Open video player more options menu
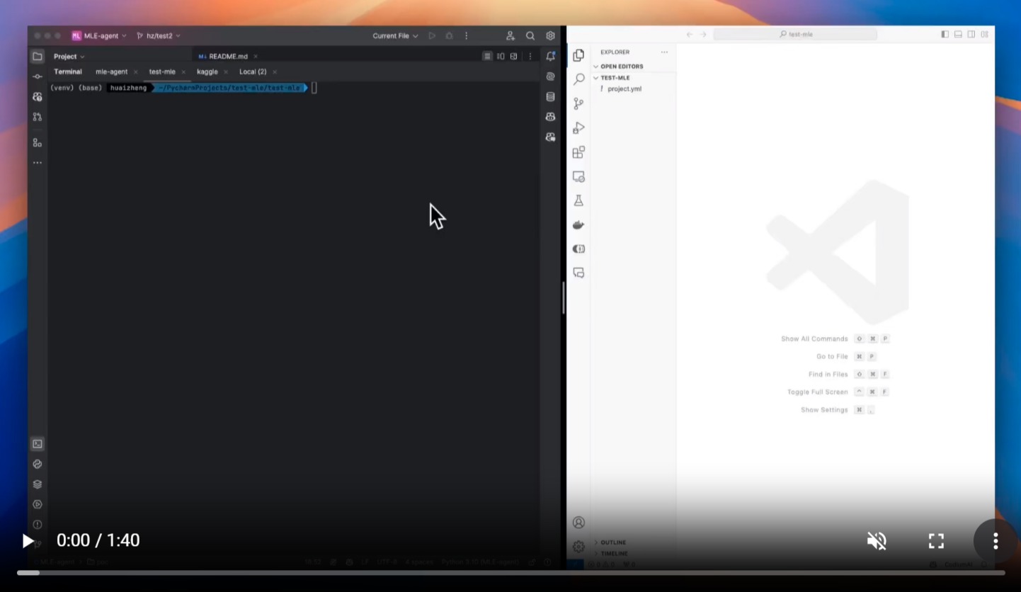Image resolution: width=1021 pixels, height=592 pixels. [x=996, y=541]
